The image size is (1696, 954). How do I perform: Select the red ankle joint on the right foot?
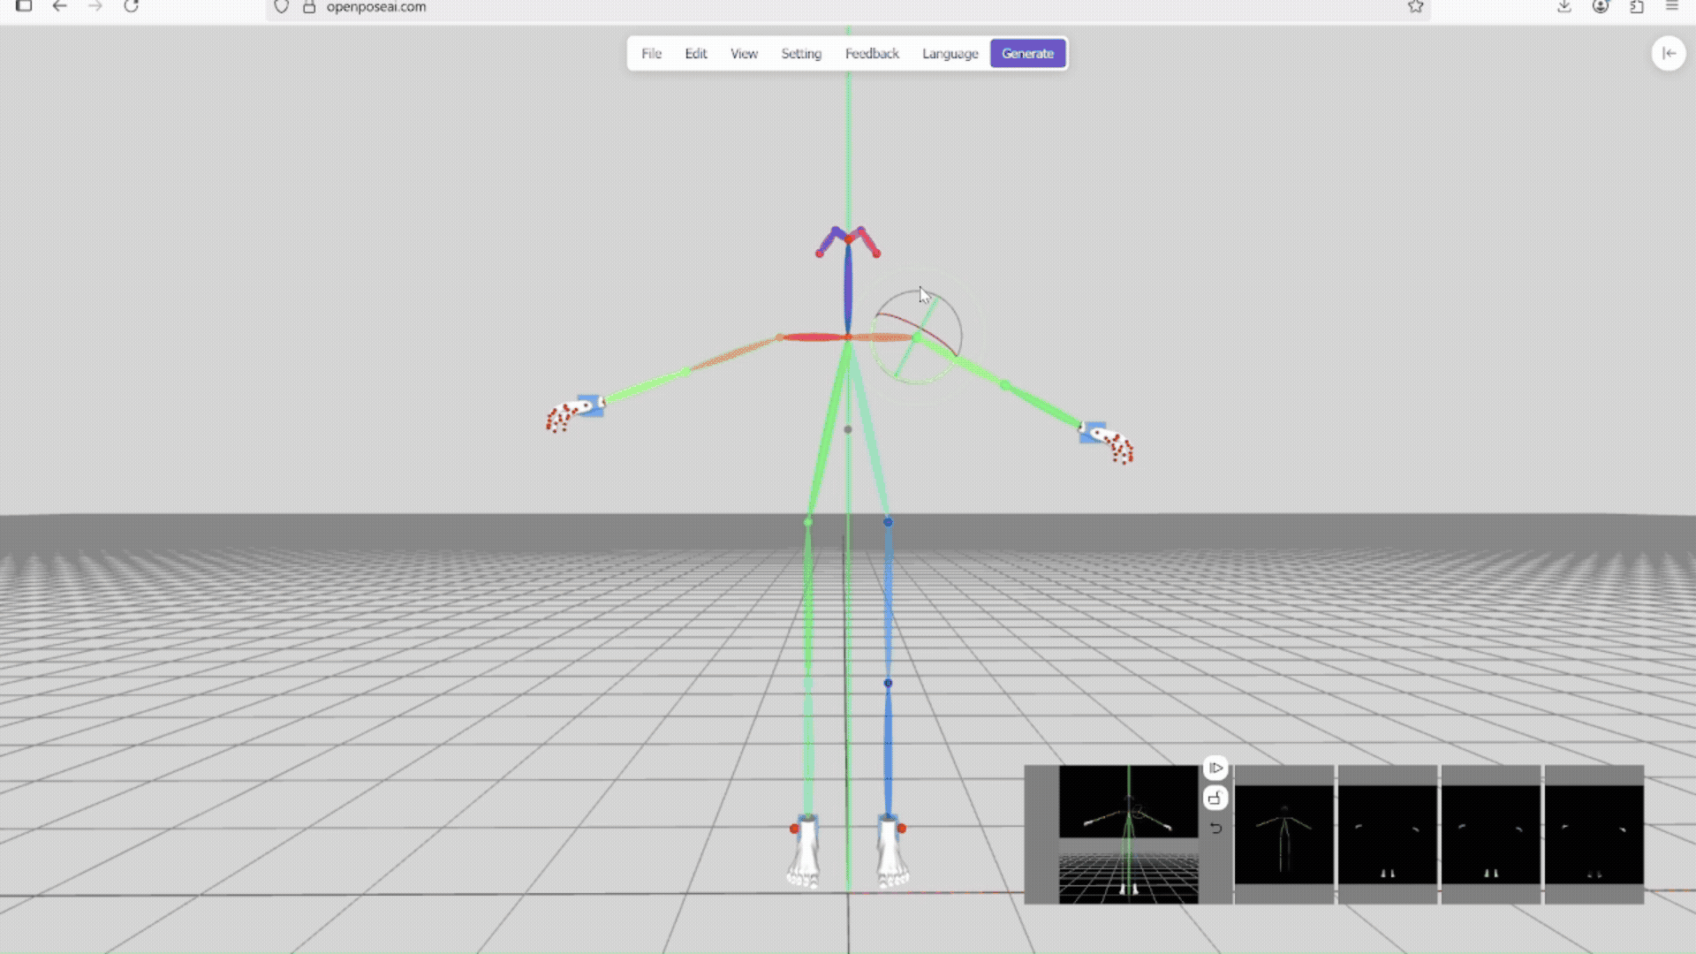tap(902, 829)
